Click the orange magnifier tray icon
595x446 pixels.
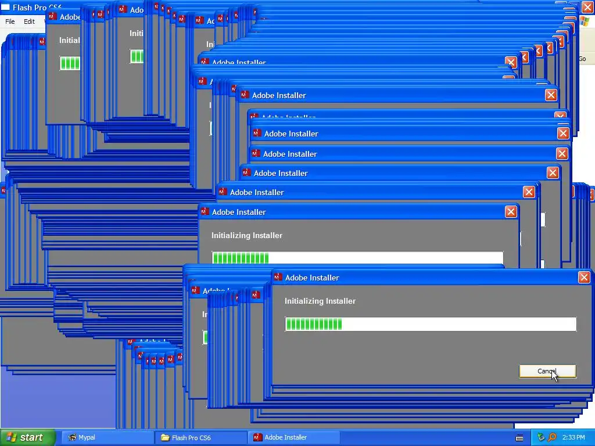tap(552, 437)
